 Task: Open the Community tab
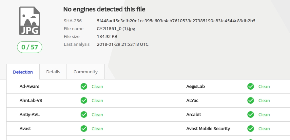coord(86,72)
